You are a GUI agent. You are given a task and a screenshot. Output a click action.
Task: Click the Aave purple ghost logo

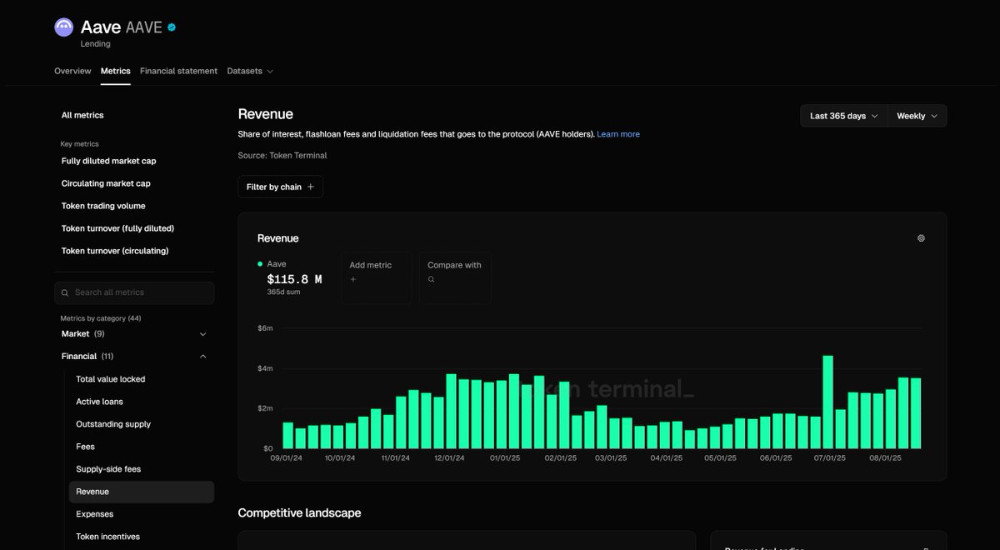point(64,27)
